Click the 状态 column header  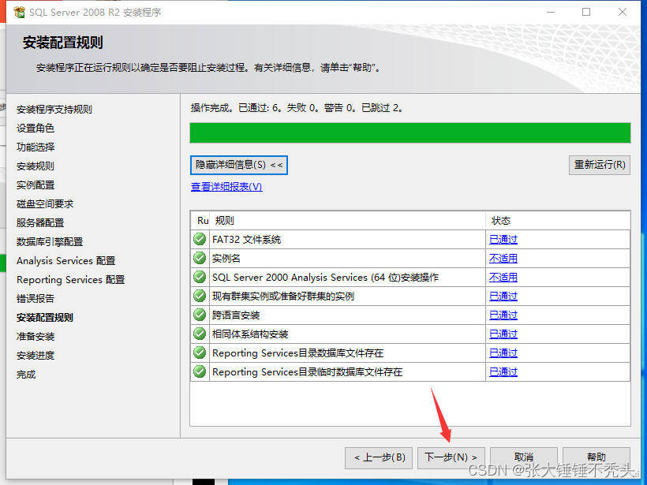click(558, 221)
